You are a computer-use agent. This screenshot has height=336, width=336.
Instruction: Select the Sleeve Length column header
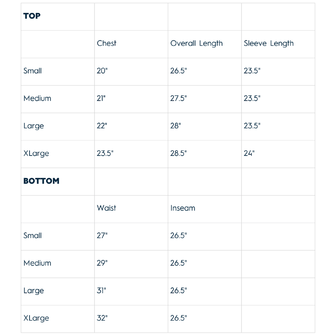[268, 44]
